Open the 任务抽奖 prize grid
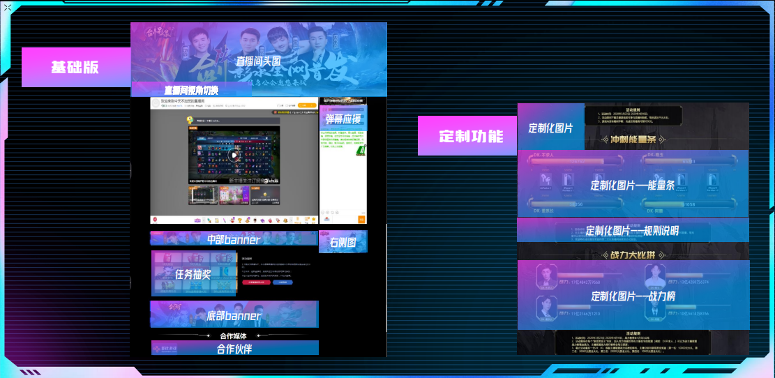 [193, 274]
